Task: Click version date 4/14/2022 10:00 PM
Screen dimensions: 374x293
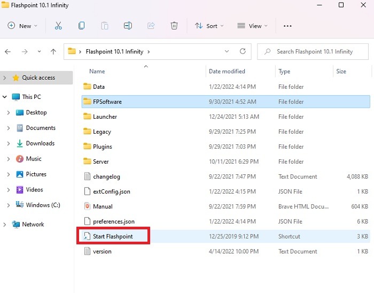Action: 234,251
